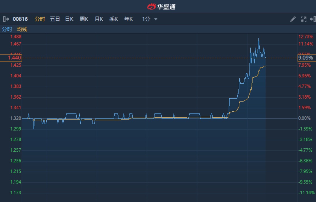Open the pencil drawing tool
316x202 pixels.
click(293, 19)
